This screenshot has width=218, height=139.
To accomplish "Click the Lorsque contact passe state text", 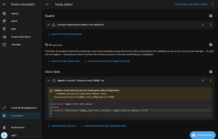I will coord(81,25).
